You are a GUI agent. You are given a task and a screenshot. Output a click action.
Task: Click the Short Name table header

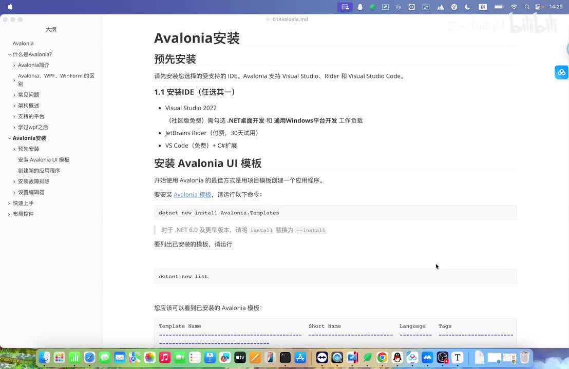(x=325, y=326)
